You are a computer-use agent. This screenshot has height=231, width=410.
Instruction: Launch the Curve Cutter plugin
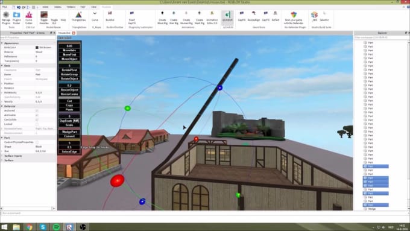coord(29,17)
